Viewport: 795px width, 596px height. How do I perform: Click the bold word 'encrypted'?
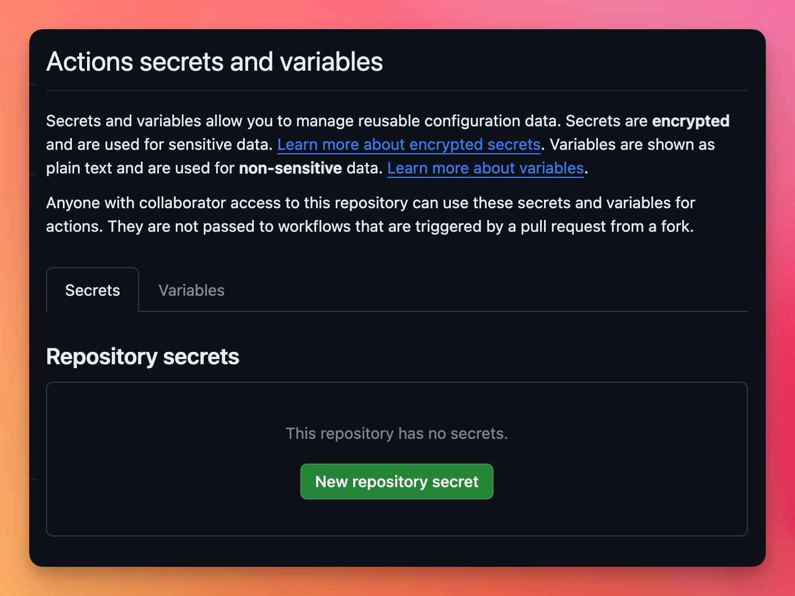pyautogui.click(x=691, y=121)
